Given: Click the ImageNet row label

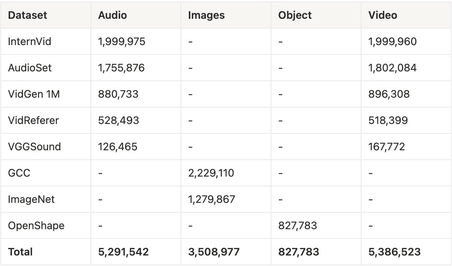Looking at the screenshot, I should (x=31, y=199).
